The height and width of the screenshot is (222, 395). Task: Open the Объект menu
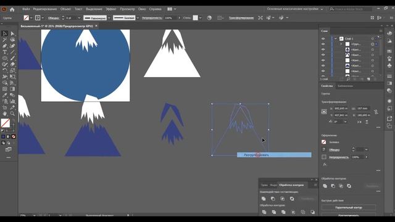(x=65, y=9)
